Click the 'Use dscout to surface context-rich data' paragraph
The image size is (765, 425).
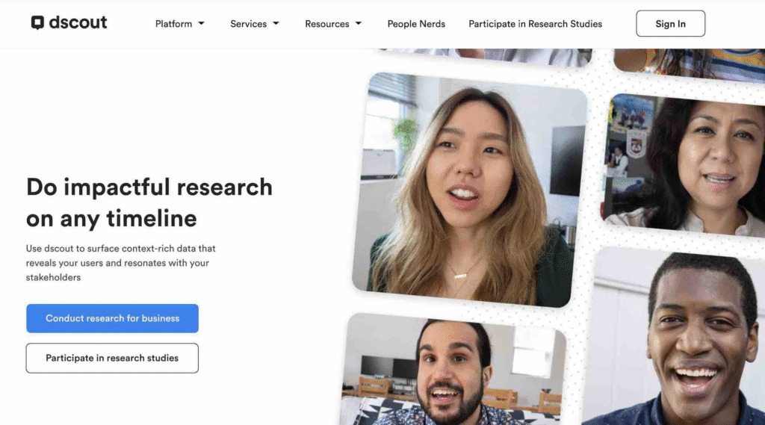[x=121, y=263]
